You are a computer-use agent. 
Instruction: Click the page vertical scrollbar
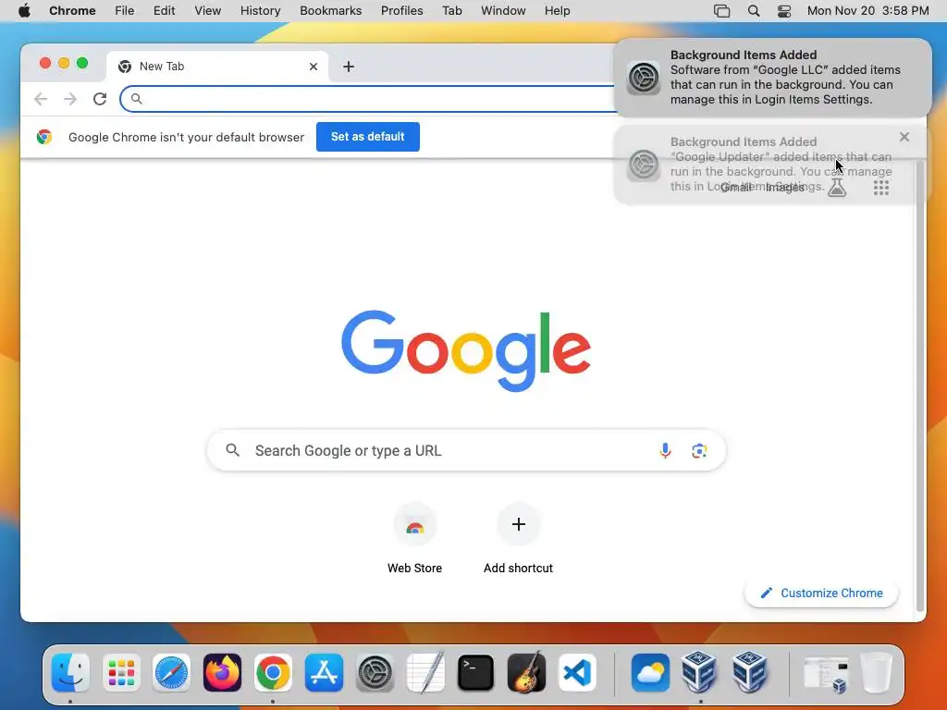[920, 386]
